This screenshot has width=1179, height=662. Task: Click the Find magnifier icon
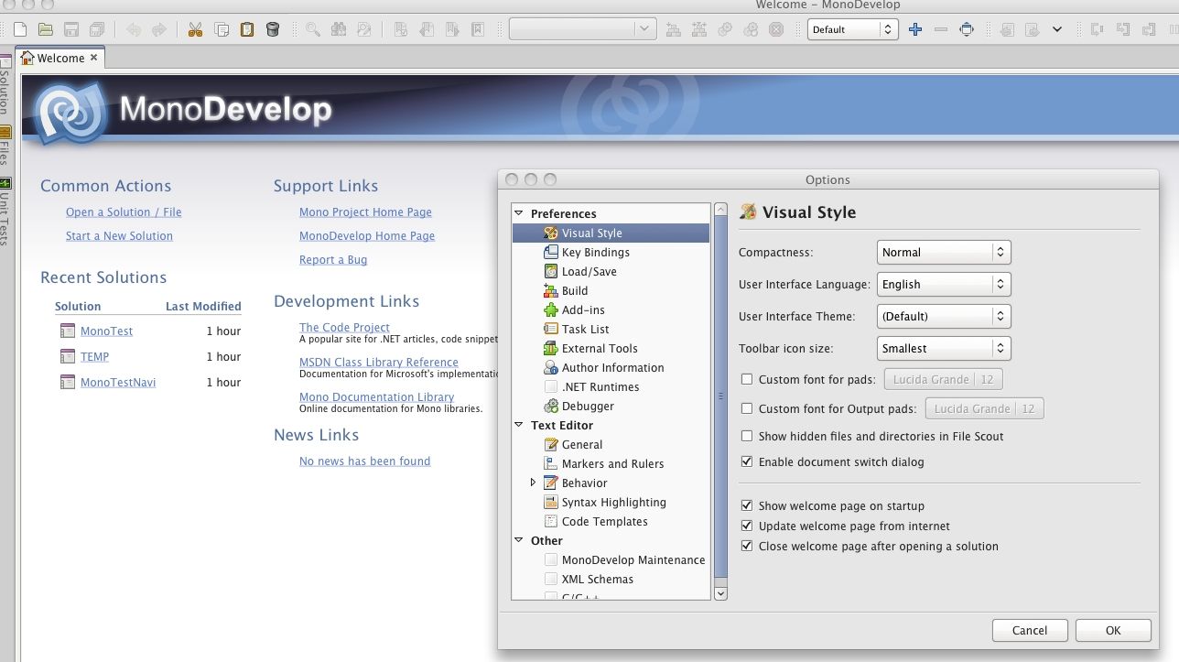(313, 29)
